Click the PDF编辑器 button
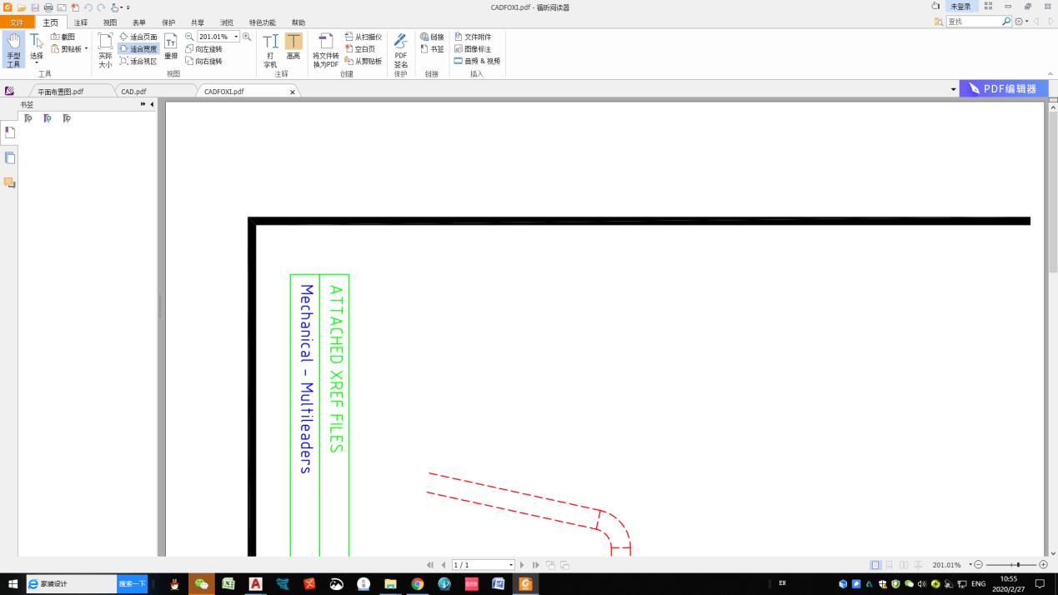Viewport: 1058px width, 595px height. click(1004, 89)
